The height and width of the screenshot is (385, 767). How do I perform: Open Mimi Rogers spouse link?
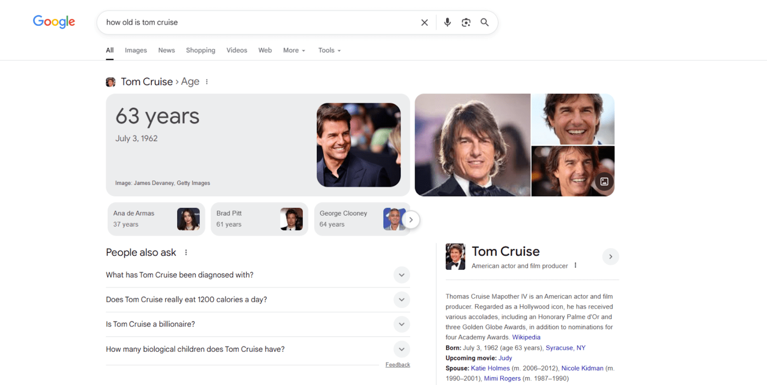pyautogui.click(x=502, y=379)
